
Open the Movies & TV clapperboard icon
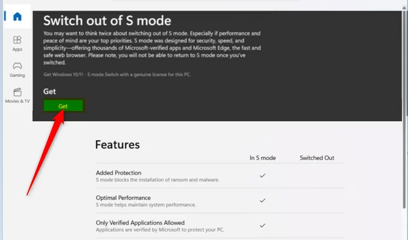point(17,92)
